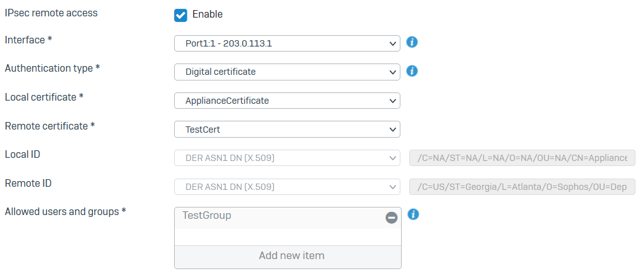Click the Enable label text

207,14
